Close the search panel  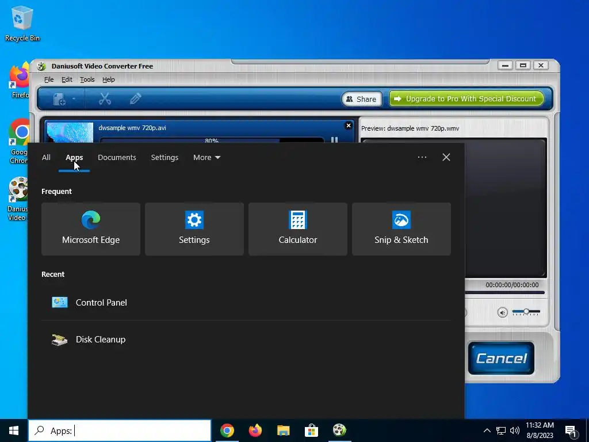[446, 157]
